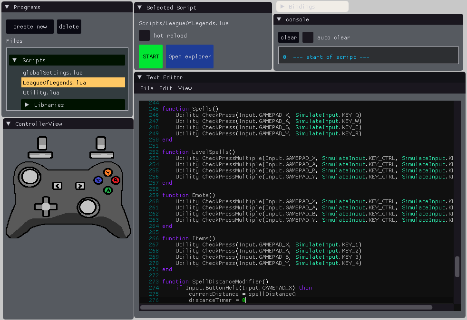Click the 'if Input.ButtonHeld' line 274
The image size is (467, 320).
(243, 288)
